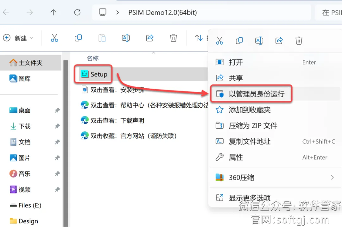Image resolution: width=342 pixels, height=227 pixels.
Task: Choose 添加到收藏夹 in the context menu
Action: pos(275,110)
